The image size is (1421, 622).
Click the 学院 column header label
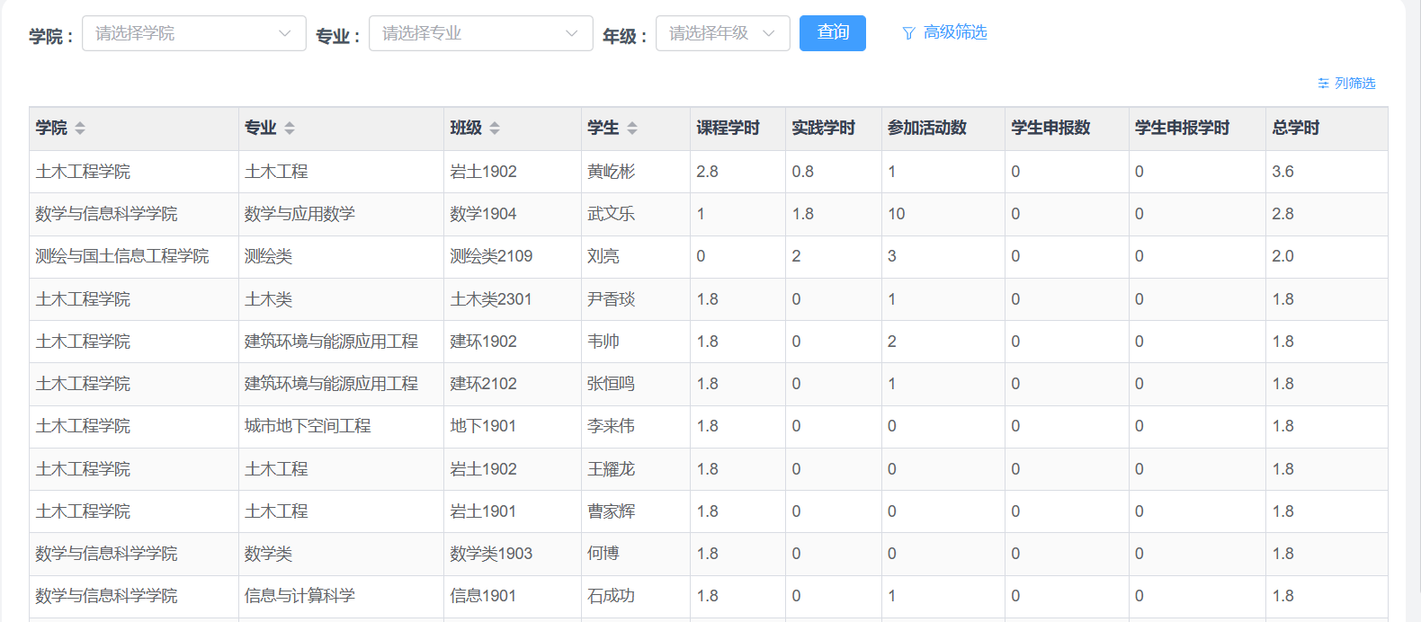[x=51, y=128]
